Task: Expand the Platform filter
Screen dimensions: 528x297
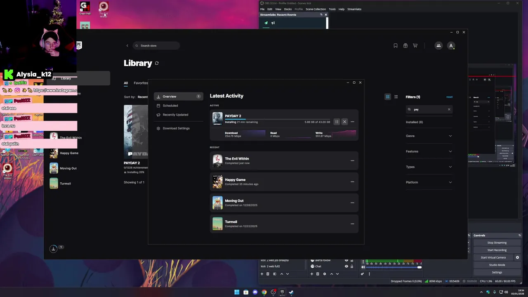Action: (429, 182)
